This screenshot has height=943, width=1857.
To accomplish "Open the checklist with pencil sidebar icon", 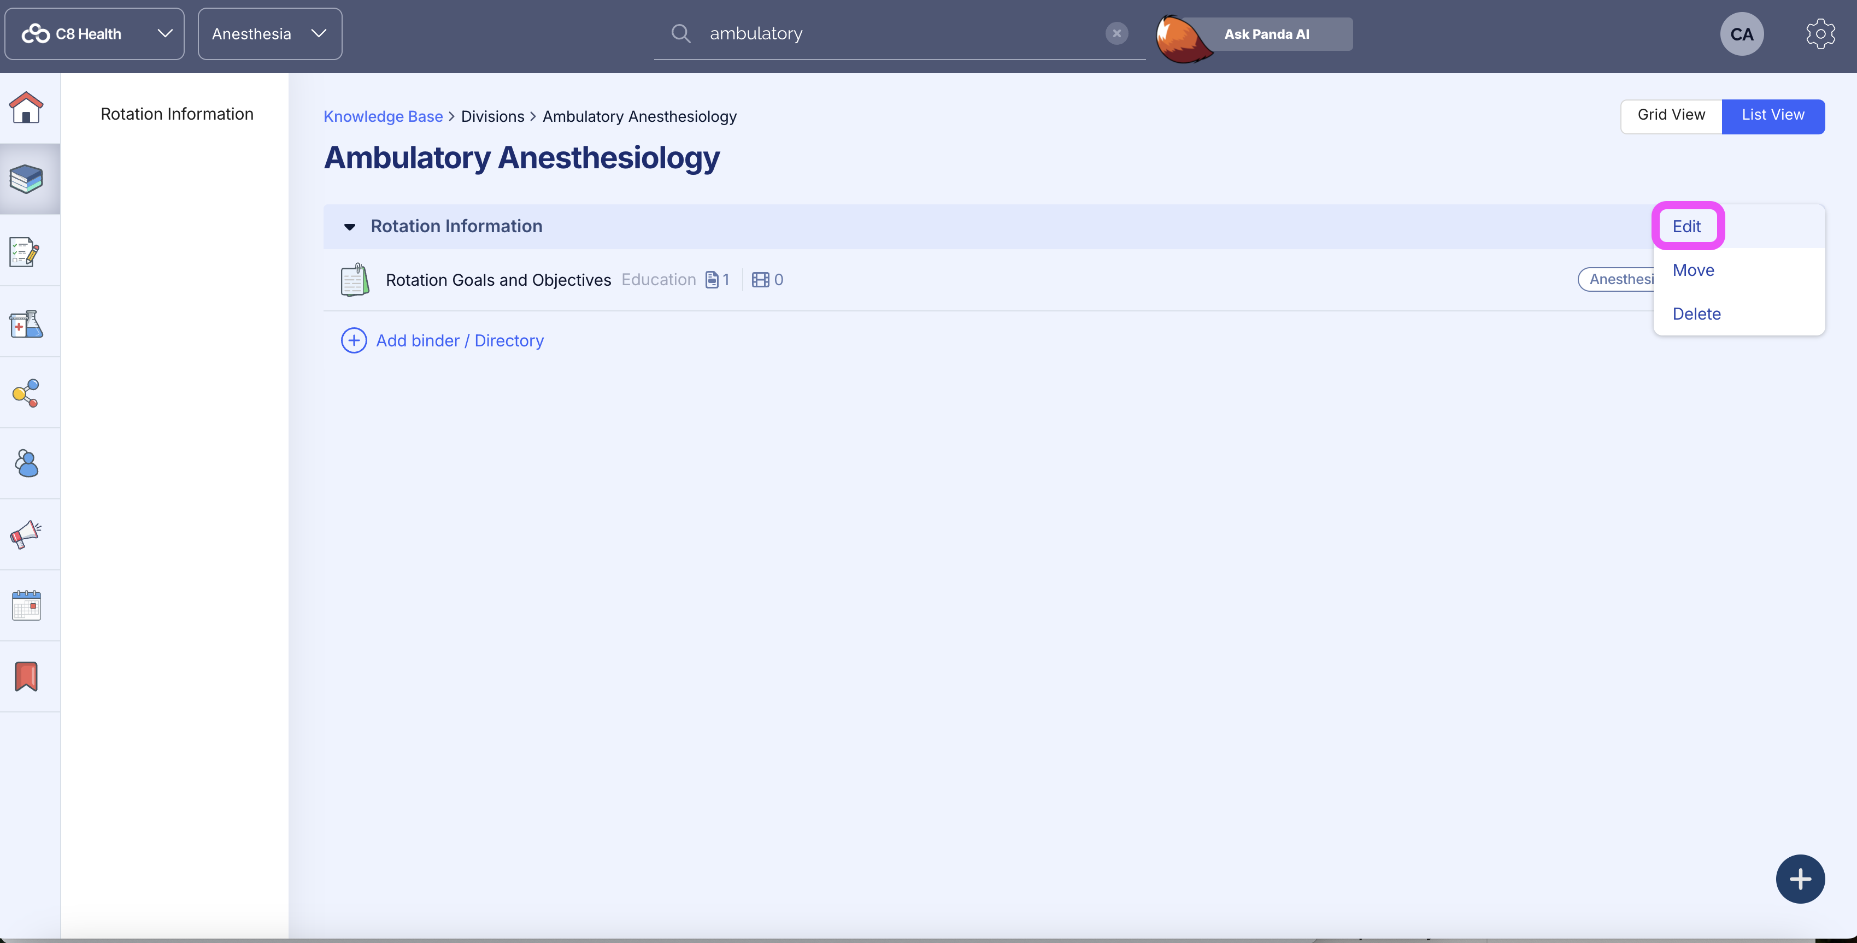I will click(25, 252).
